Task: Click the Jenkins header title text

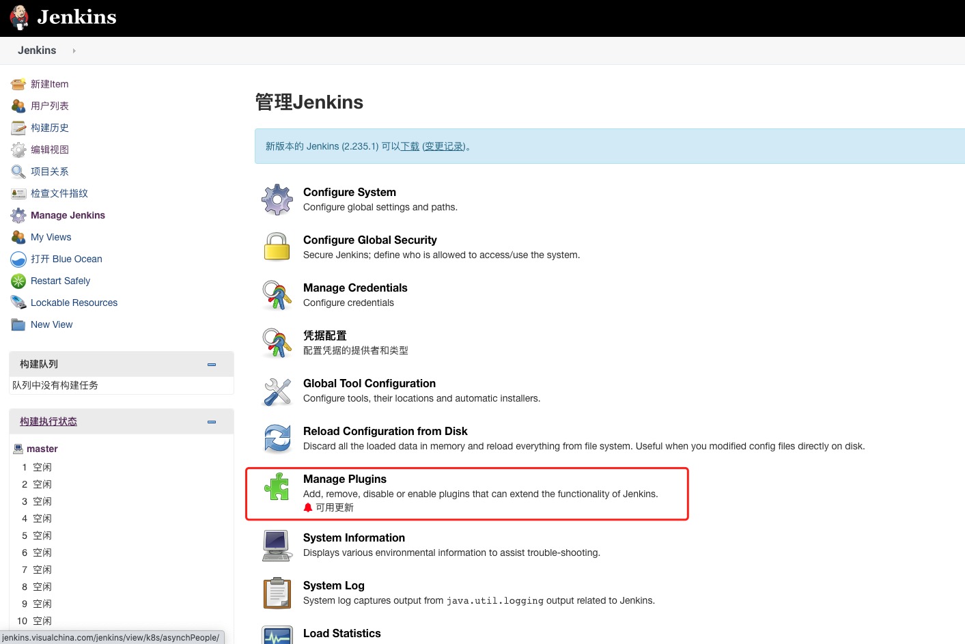Action: click(76, 17)
